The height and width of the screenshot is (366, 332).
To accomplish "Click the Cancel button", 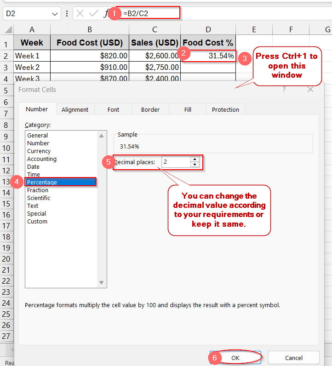I will 293,358.
